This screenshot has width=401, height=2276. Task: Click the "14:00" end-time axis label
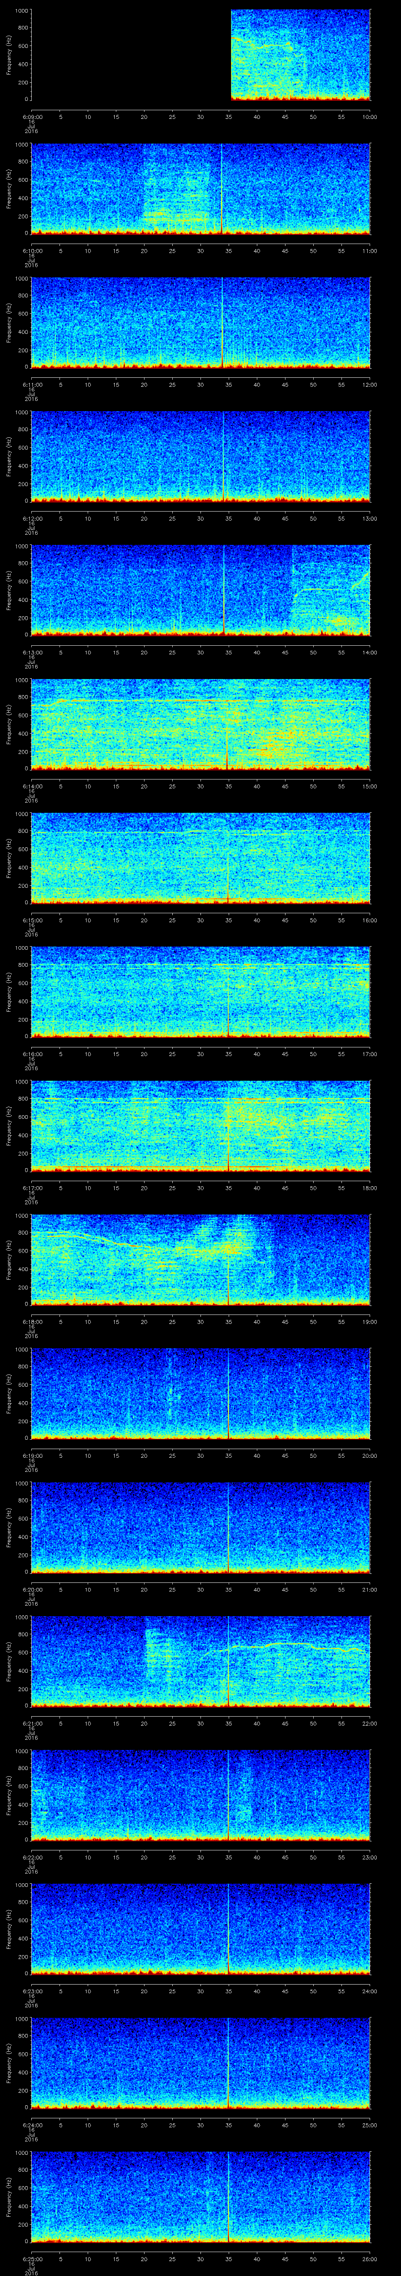coord(369,652)
